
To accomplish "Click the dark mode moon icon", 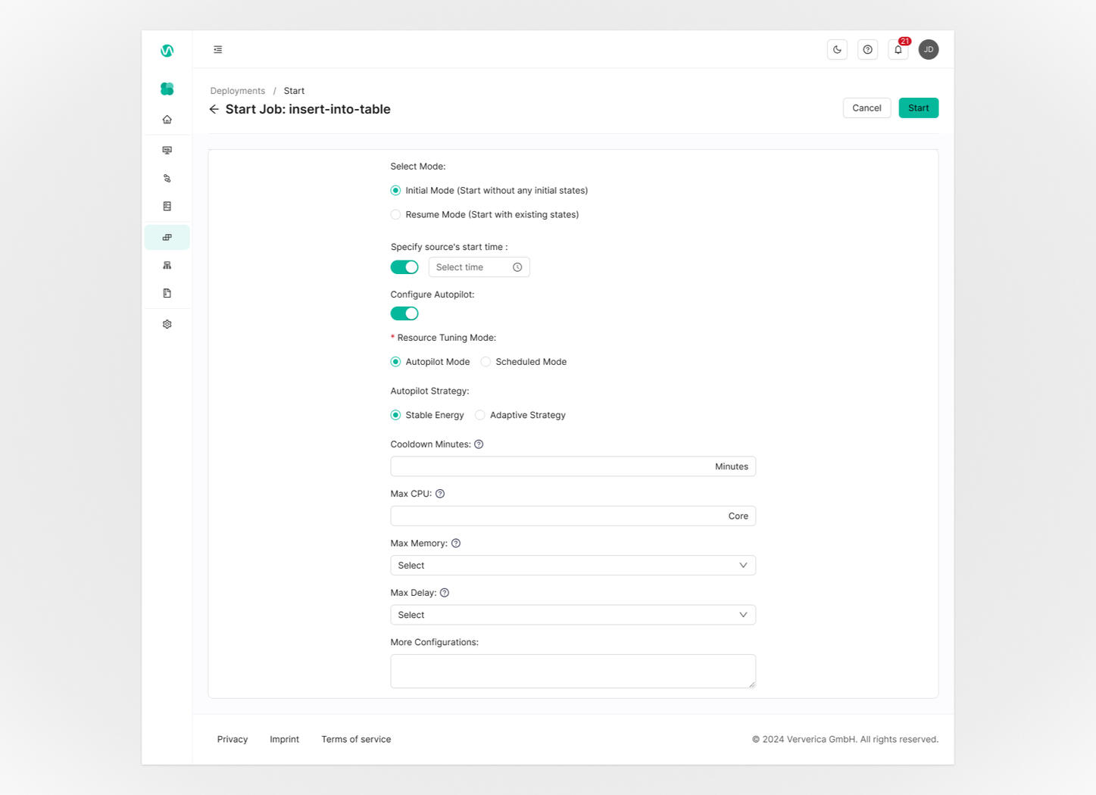I will pos(837,50).
